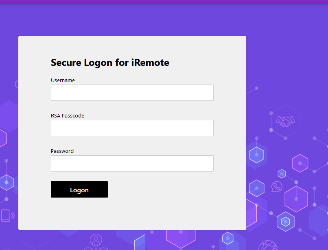The height and width of the screenshot is (250, 328).
Task: Click the Logon button
Action: coord(79,189)
